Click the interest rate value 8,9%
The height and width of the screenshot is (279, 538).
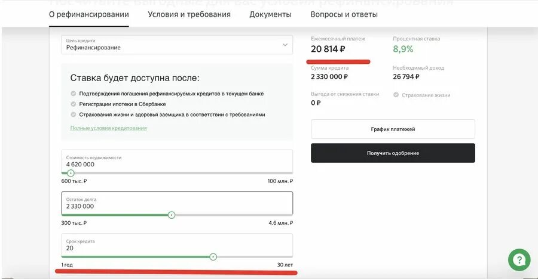tap(403, 49)
